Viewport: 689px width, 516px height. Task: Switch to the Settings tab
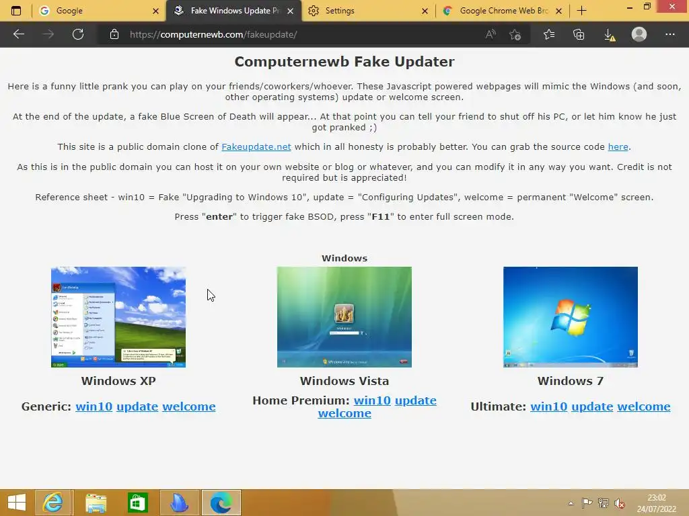tap(367, 11)
